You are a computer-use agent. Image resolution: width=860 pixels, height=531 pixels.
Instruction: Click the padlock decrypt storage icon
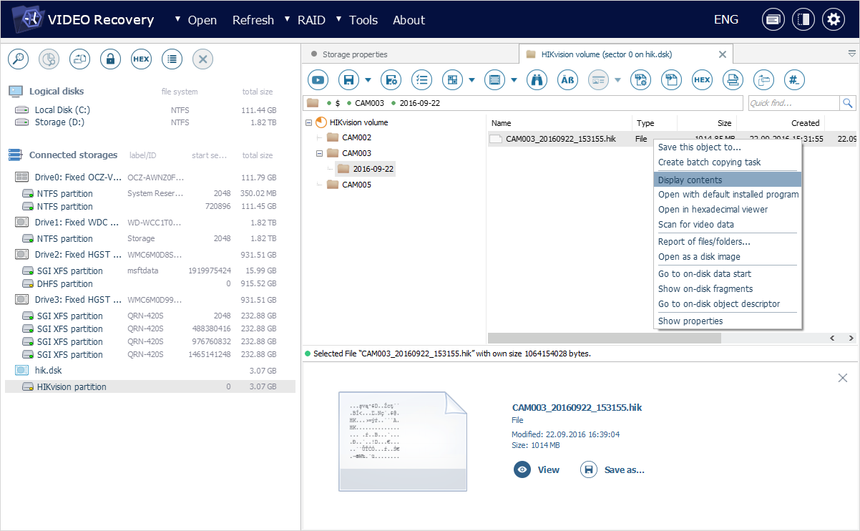point(110,59)
